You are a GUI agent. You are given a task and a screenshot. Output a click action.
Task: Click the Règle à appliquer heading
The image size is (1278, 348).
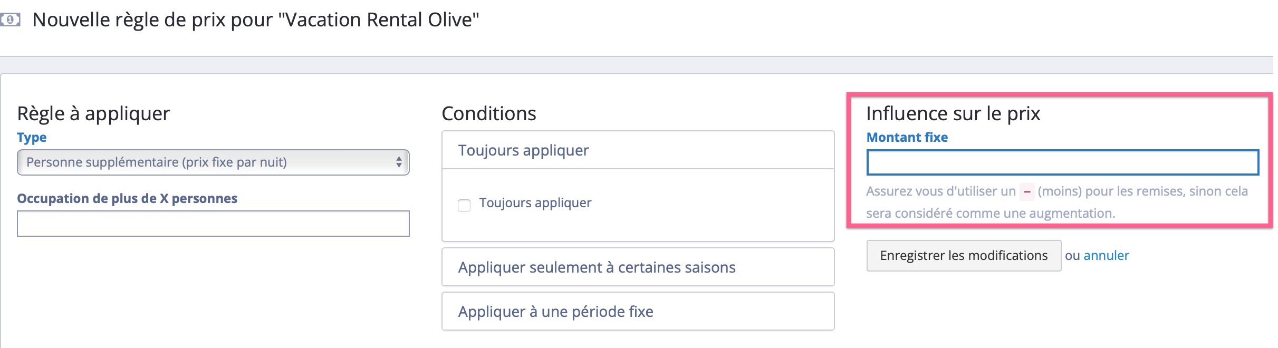click(93, 114)
